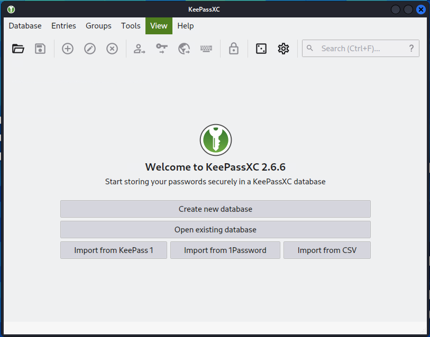Click the copy username icon
The image size is (430, 337).
tap(139, 49)
